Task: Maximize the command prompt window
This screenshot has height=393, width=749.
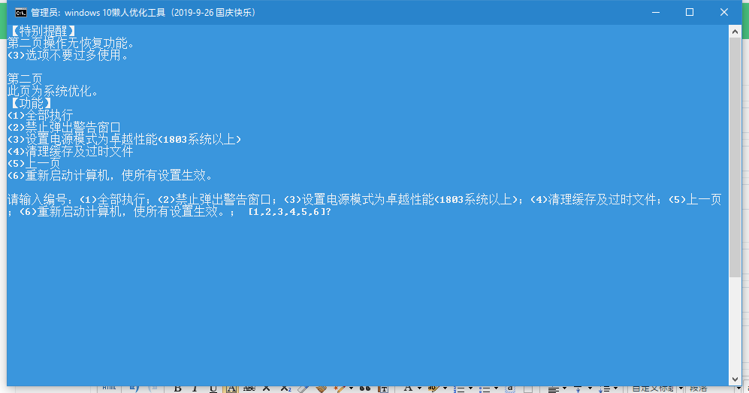Action: click(x=689, y=13)
